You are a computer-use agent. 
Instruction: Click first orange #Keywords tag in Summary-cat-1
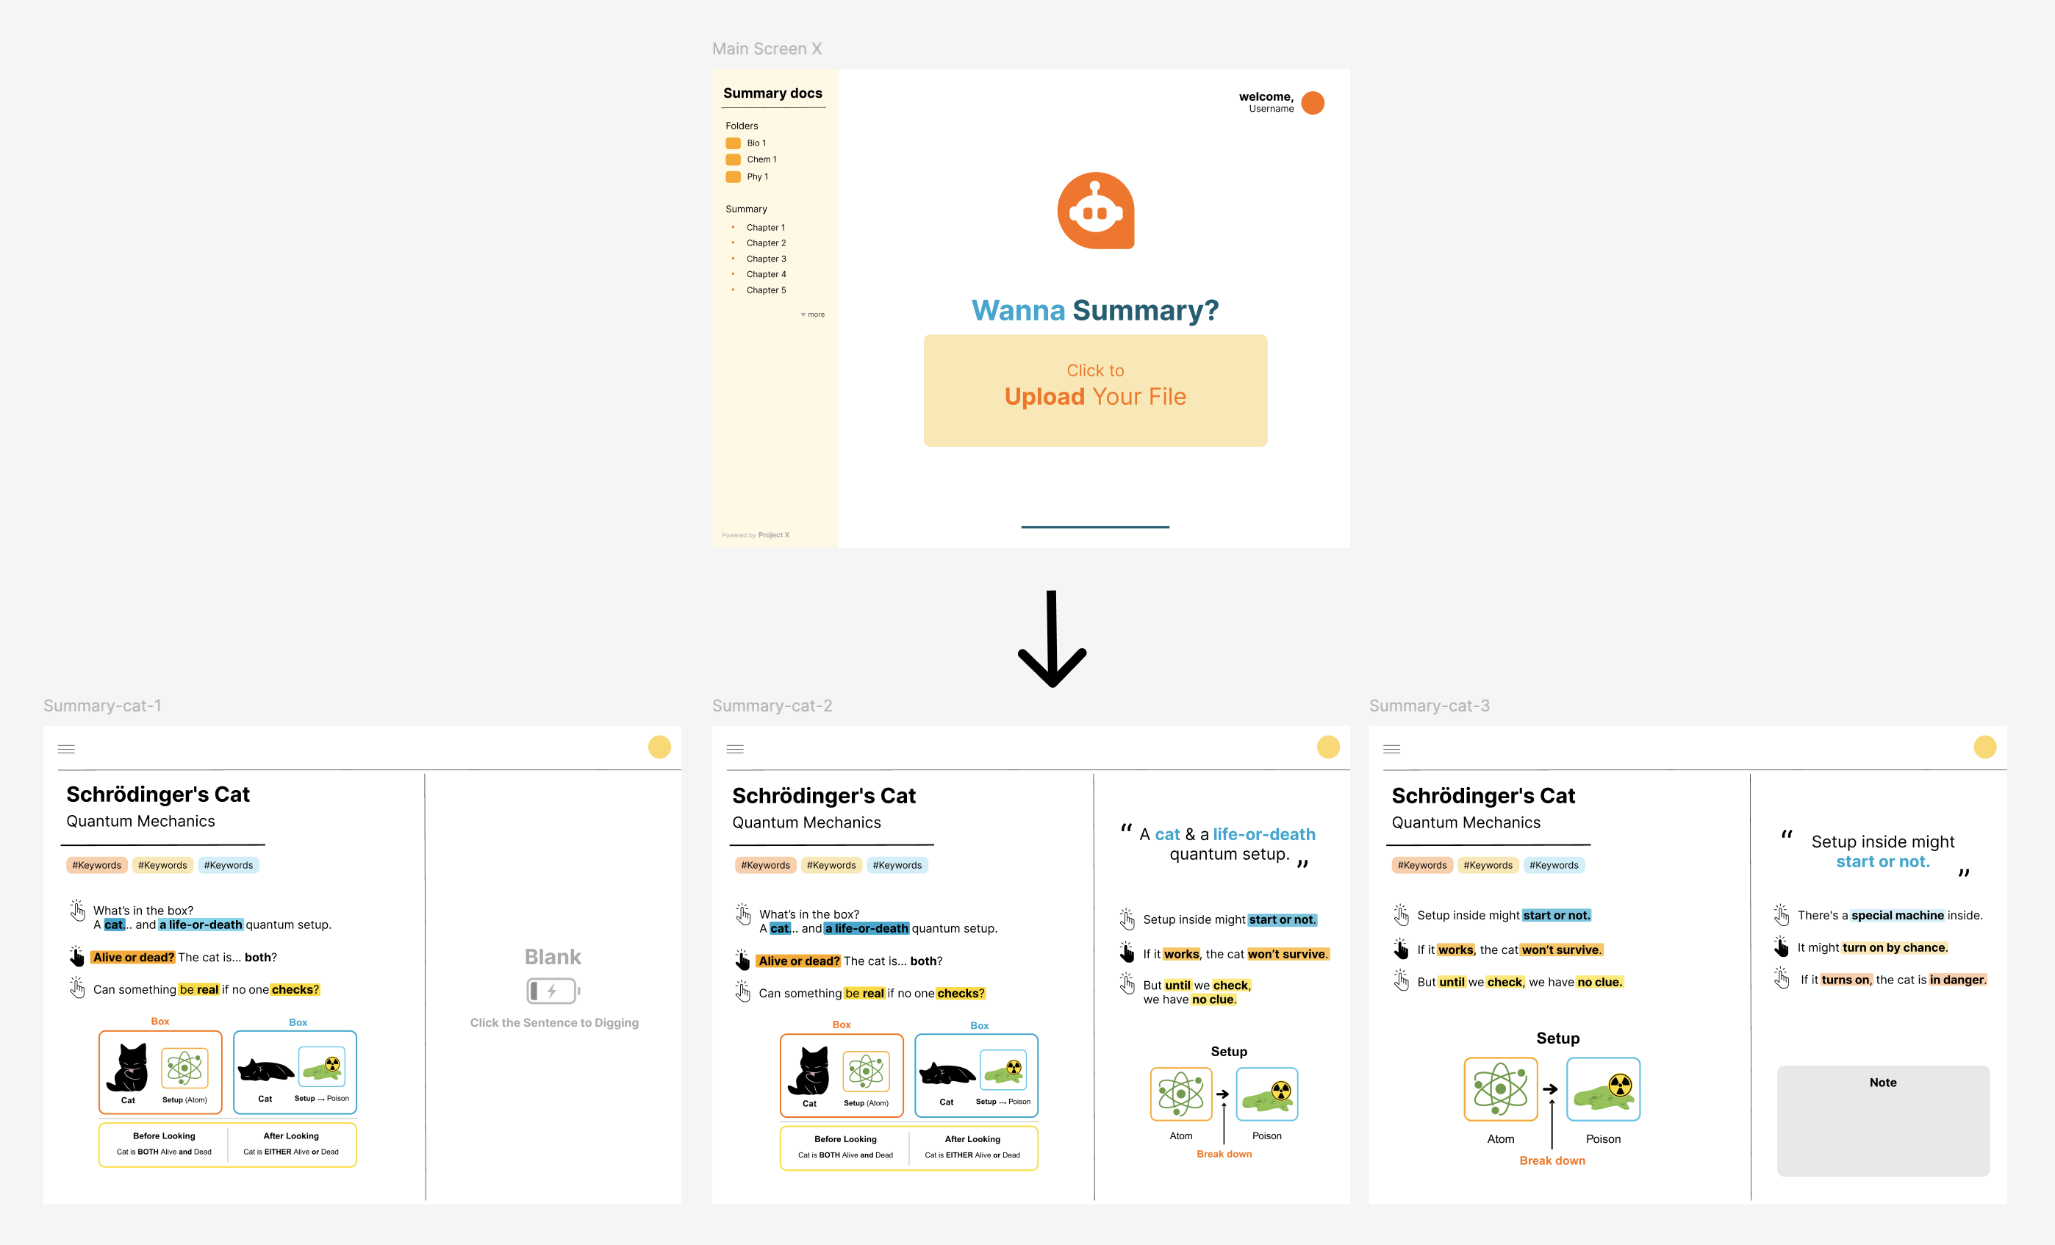pos(97,865)
